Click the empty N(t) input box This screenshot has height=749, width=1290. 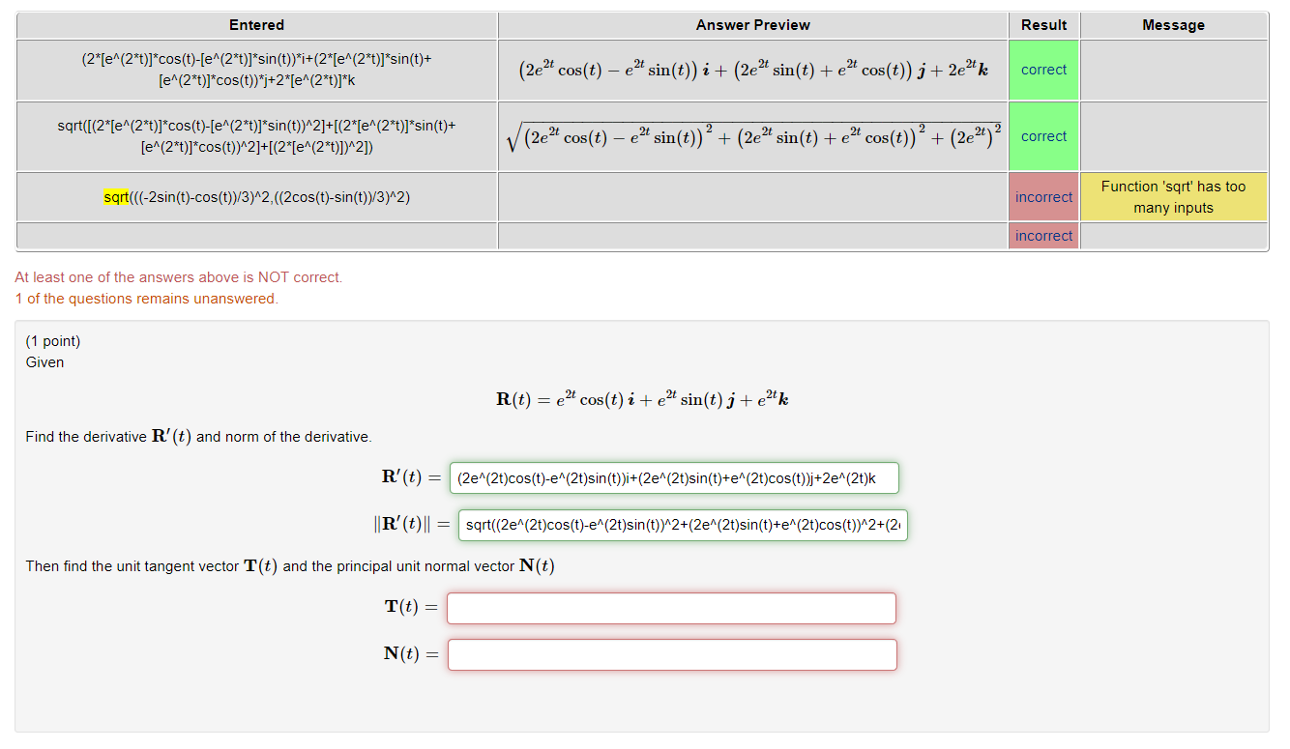click(x=671, y=654)
